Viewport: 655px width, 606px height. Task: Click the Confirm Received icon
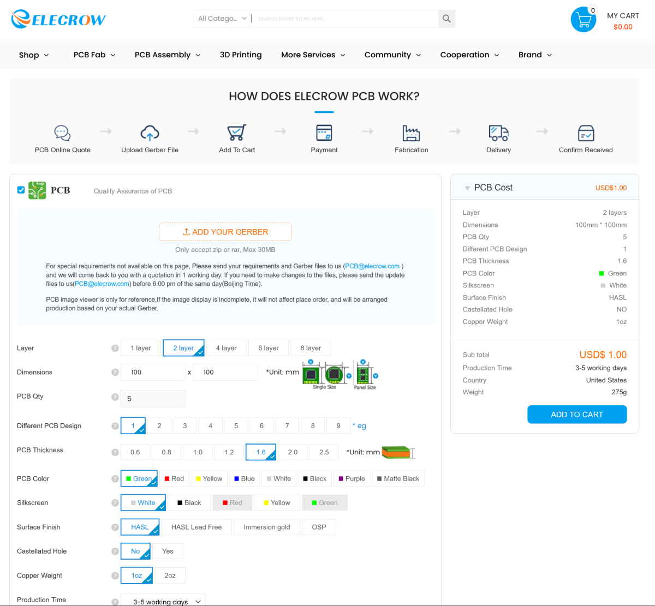click(x=586, y=133)
